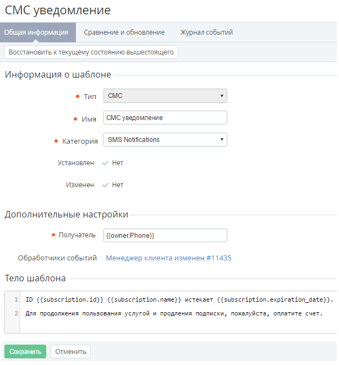Click the Информация о шаблоне section header
The height and width of the screenshot is (365, 339).
click(58, 75)
